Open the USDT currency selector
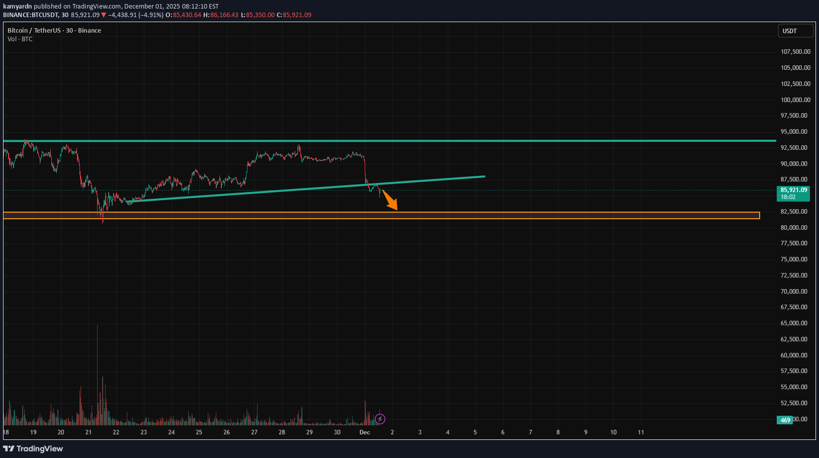Image resolution: width=819 pixels, height=458 pixels. point(795,31)
